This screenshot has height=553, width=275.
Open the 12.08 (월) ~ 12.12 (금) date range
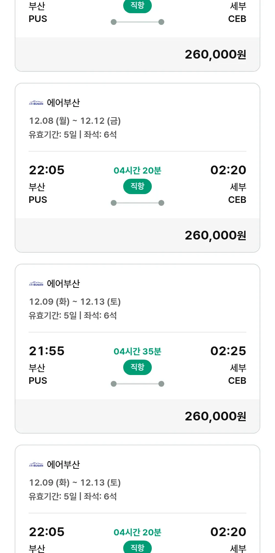coord(75,121)
